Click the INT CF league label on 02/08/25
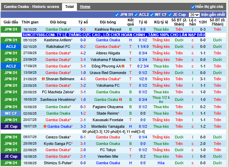229x167 pixels. pyautogui.click(x=11, y=113)
